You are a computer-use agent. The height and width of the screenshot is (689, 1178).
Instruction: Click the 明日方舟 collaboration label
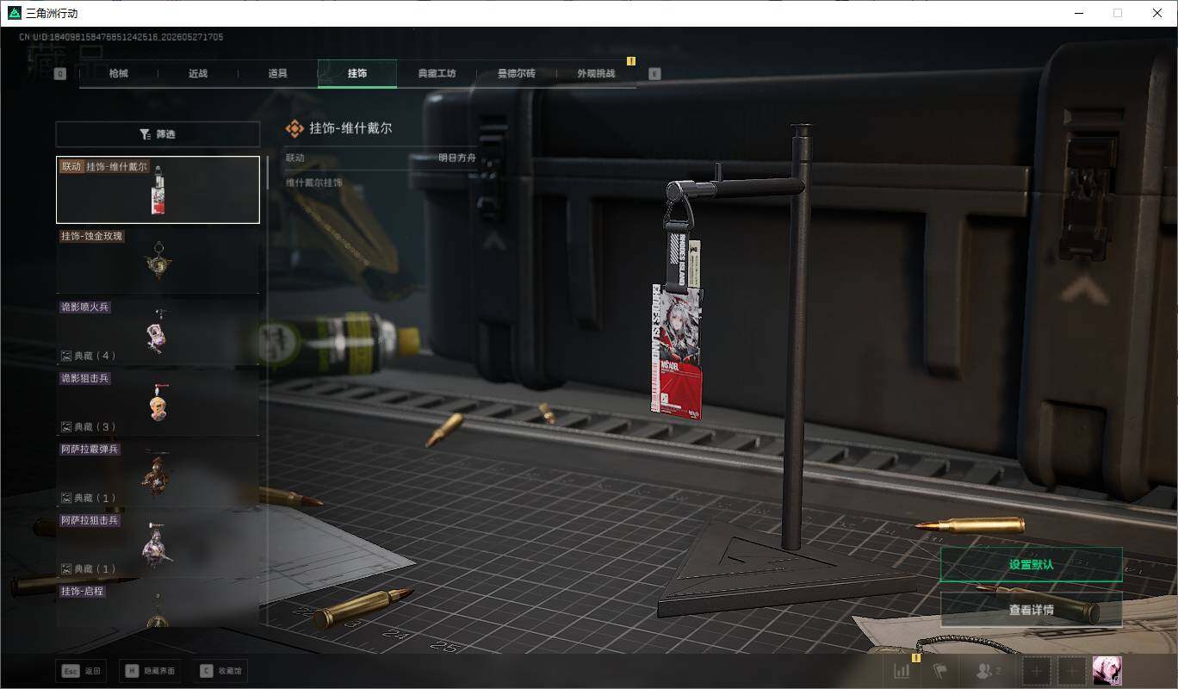tap(456, 158)
